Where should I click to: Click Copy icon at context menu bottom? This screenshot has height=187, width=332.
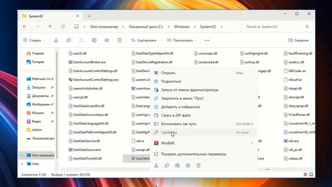(x=167, y=165)
